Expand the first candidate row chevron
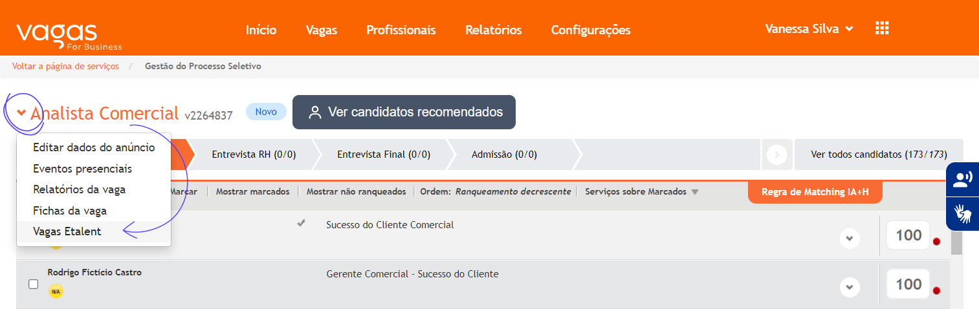This screenshot has width=979, height=309. click(x=850, y=239)
